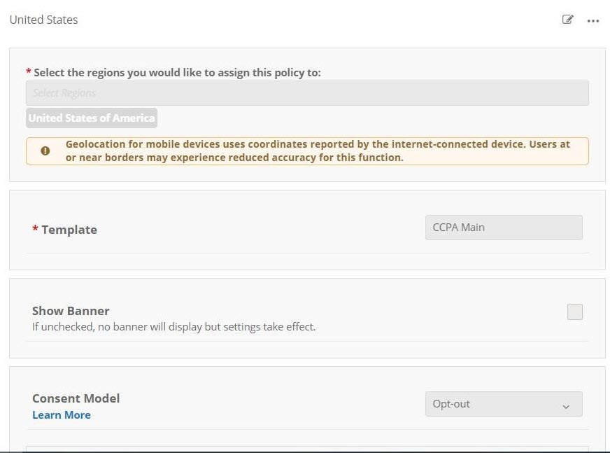Viewport: 610px width, 453px height.
Task: Open more actions via the three-dot icon
Action: coord(593,21)
